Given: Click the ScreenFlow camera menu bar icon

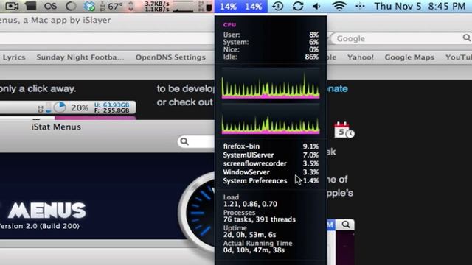Looking at the screenshot, I should [x=12, y=6].
